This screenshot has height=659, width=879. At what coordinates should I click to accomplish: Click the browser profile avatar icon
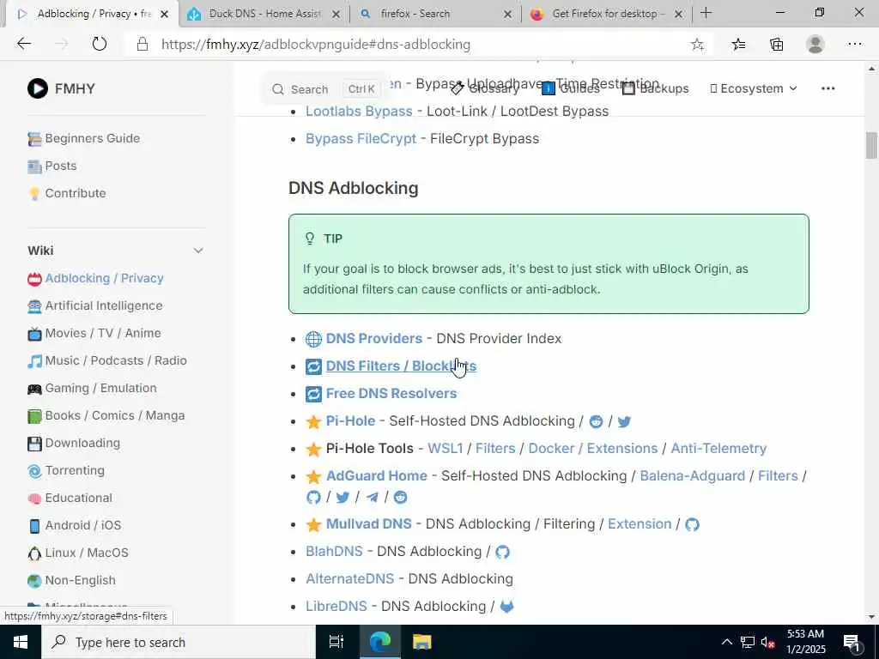815,44
